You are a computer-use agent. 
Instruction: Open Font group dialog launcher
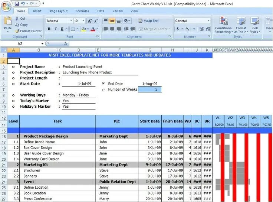click(98, 36)
